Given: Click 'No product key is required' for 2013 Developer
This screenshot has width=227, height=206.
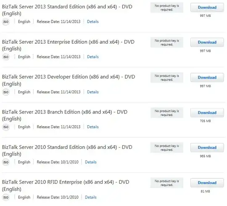Looking at the screenshot, I should [167, 78].
